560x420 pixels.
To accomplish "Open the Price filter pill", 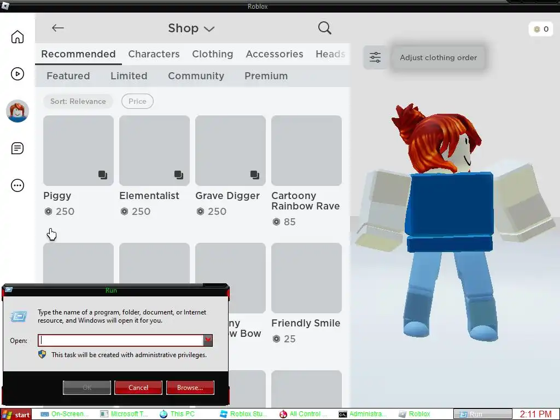I will (137, 101).
